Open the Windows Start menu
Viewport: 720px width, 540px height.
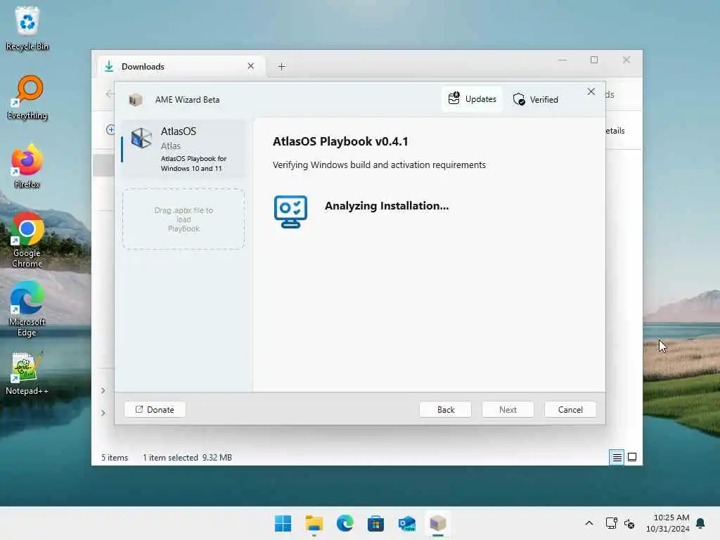[x=283, y=523]
